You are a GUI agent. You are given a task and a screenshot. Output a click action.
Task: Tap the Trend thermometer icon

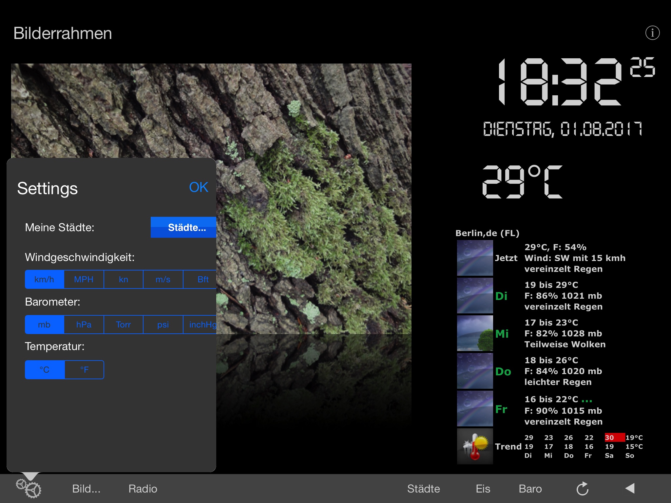click(475, 446)
